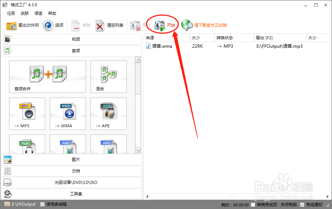Click the horizontal scrollbar right arrow
This screenshot has width=332, height=209.
(x=328, y=197)
